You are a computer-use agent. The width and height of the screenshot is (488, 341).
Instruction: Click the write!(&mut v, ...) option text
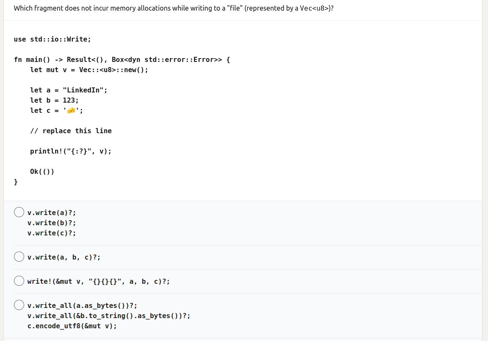[98, 281]
